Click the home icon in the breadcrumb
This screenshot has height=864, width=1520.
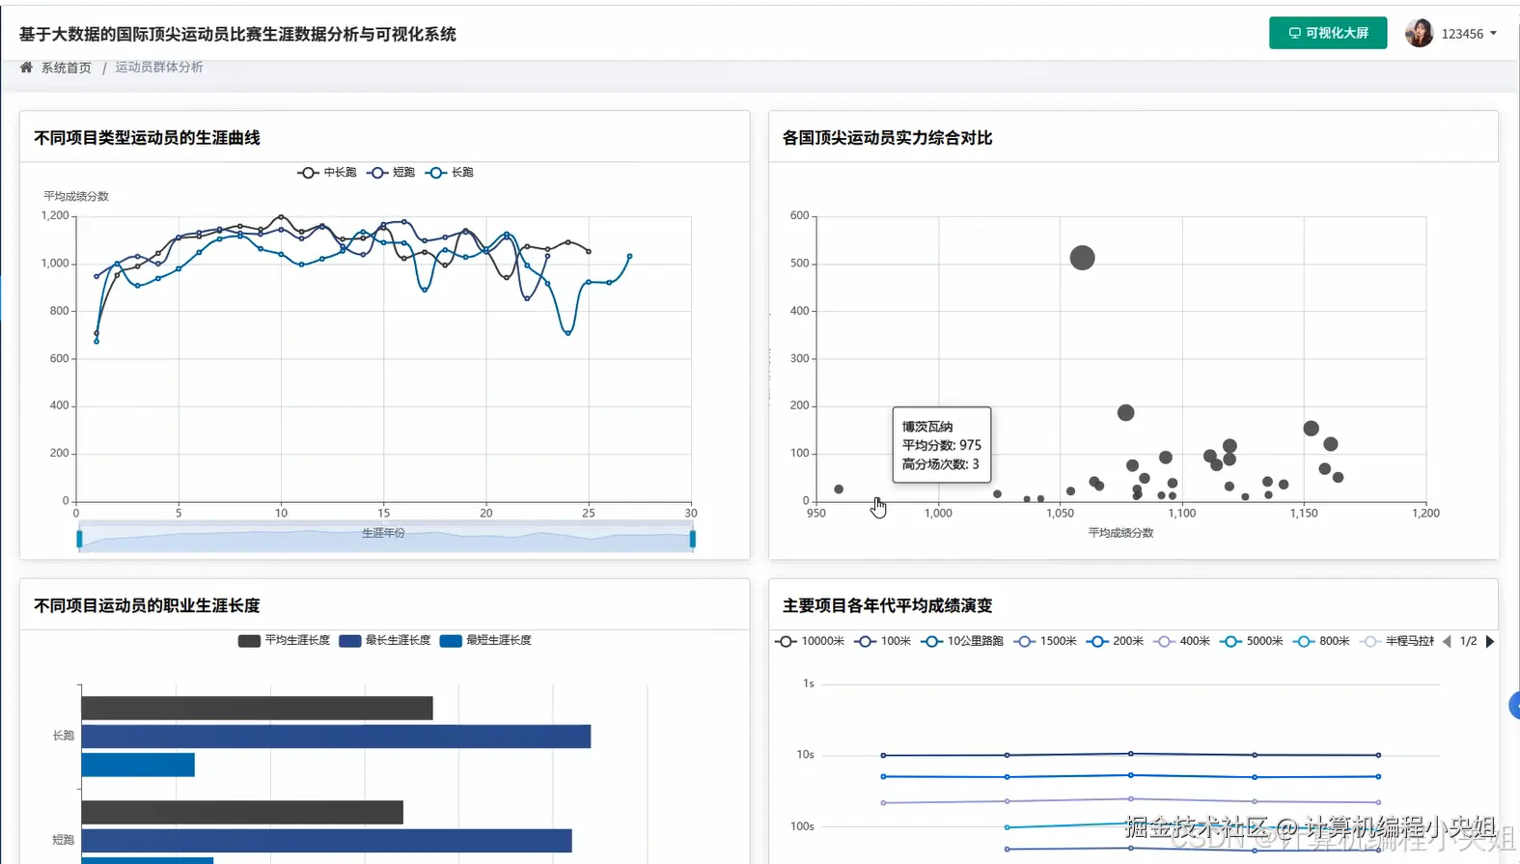click(x=26, y=68)
